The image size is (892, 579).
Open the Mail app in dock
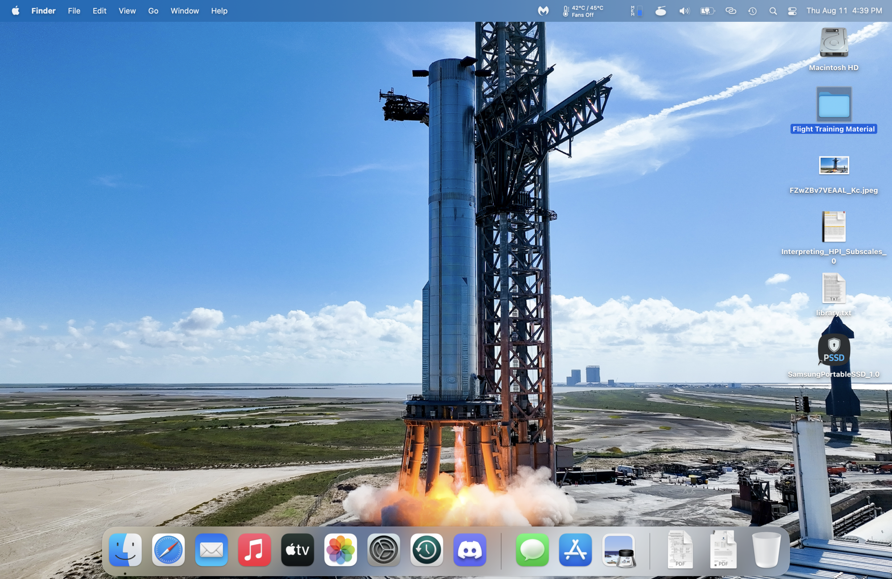click(x=211, y=550)
